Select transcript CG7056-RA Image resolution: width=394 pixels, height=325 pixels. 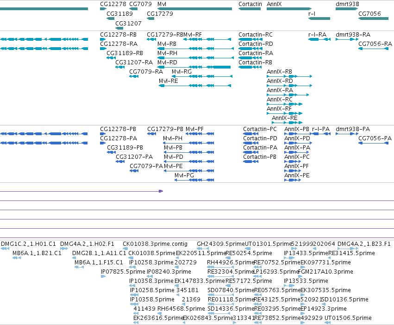tap(373, 49)
